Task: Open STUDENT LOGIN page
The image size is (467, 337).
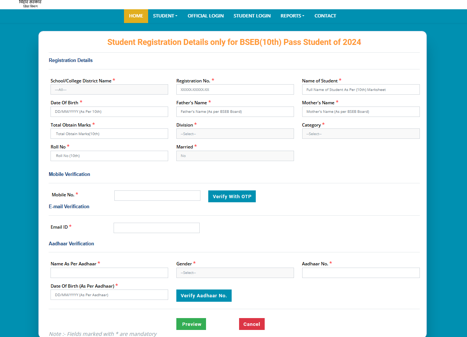Action: tap(252, 16)
